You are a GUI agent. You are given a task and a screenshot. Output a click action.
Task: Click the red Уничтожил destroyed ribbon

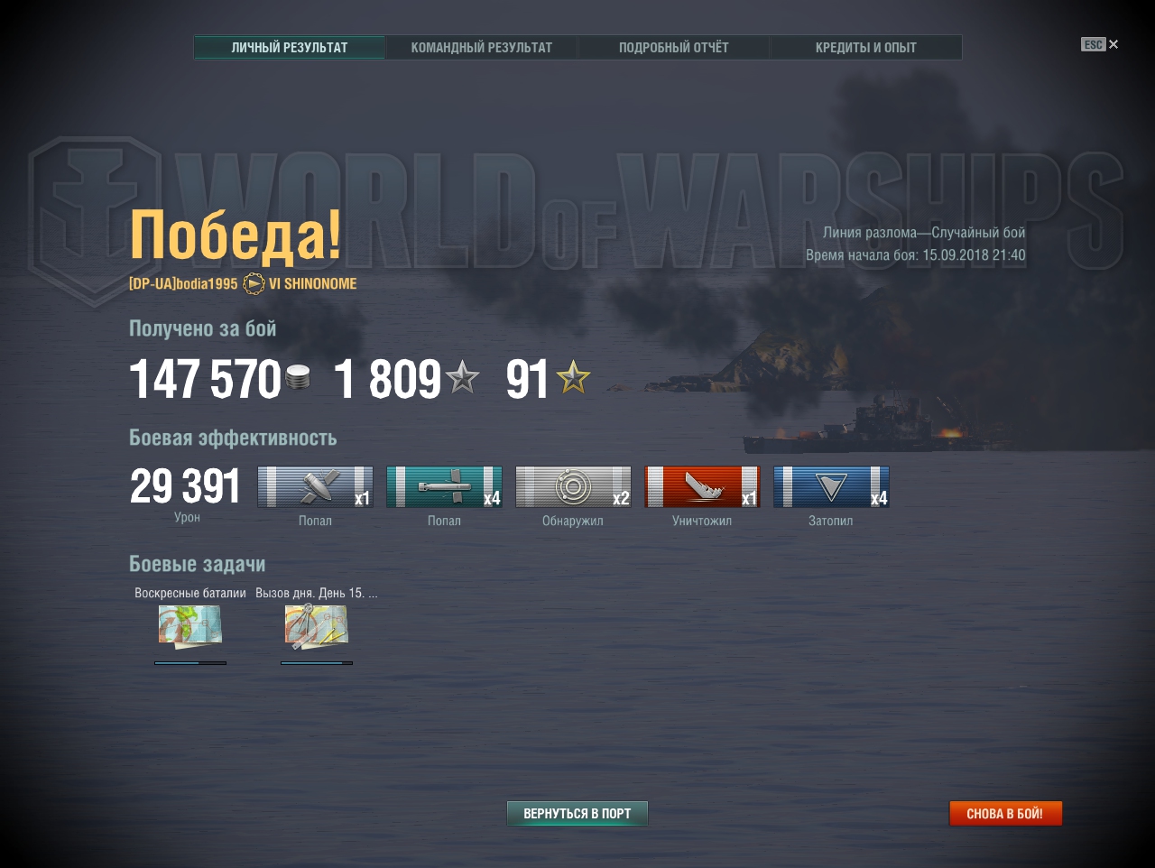tap(702, 487)
